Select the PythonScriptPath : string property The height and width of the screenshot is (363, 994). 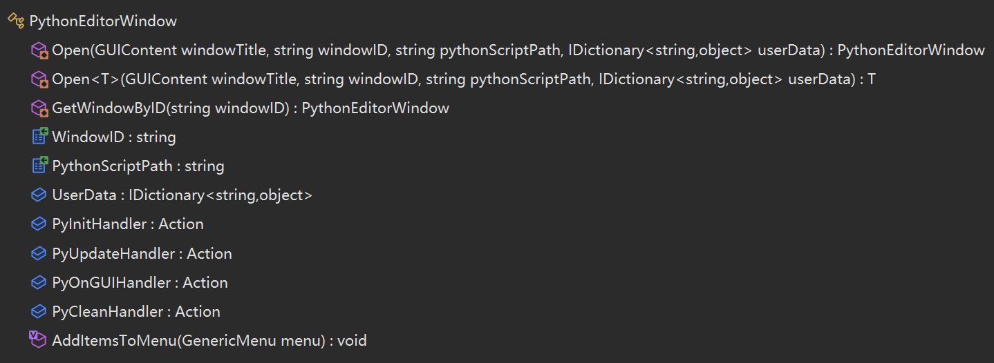point(138,166)
